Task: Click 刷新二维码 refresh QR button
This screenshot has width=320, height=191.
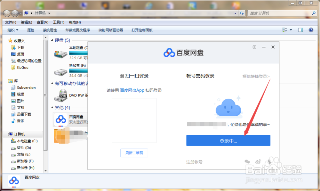Action: [x=134, y=153]
